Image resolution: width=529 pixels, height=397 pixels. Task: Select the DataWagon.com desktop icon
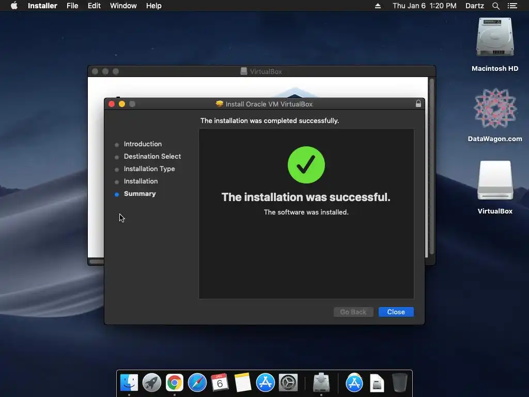[x=495, y=108]
